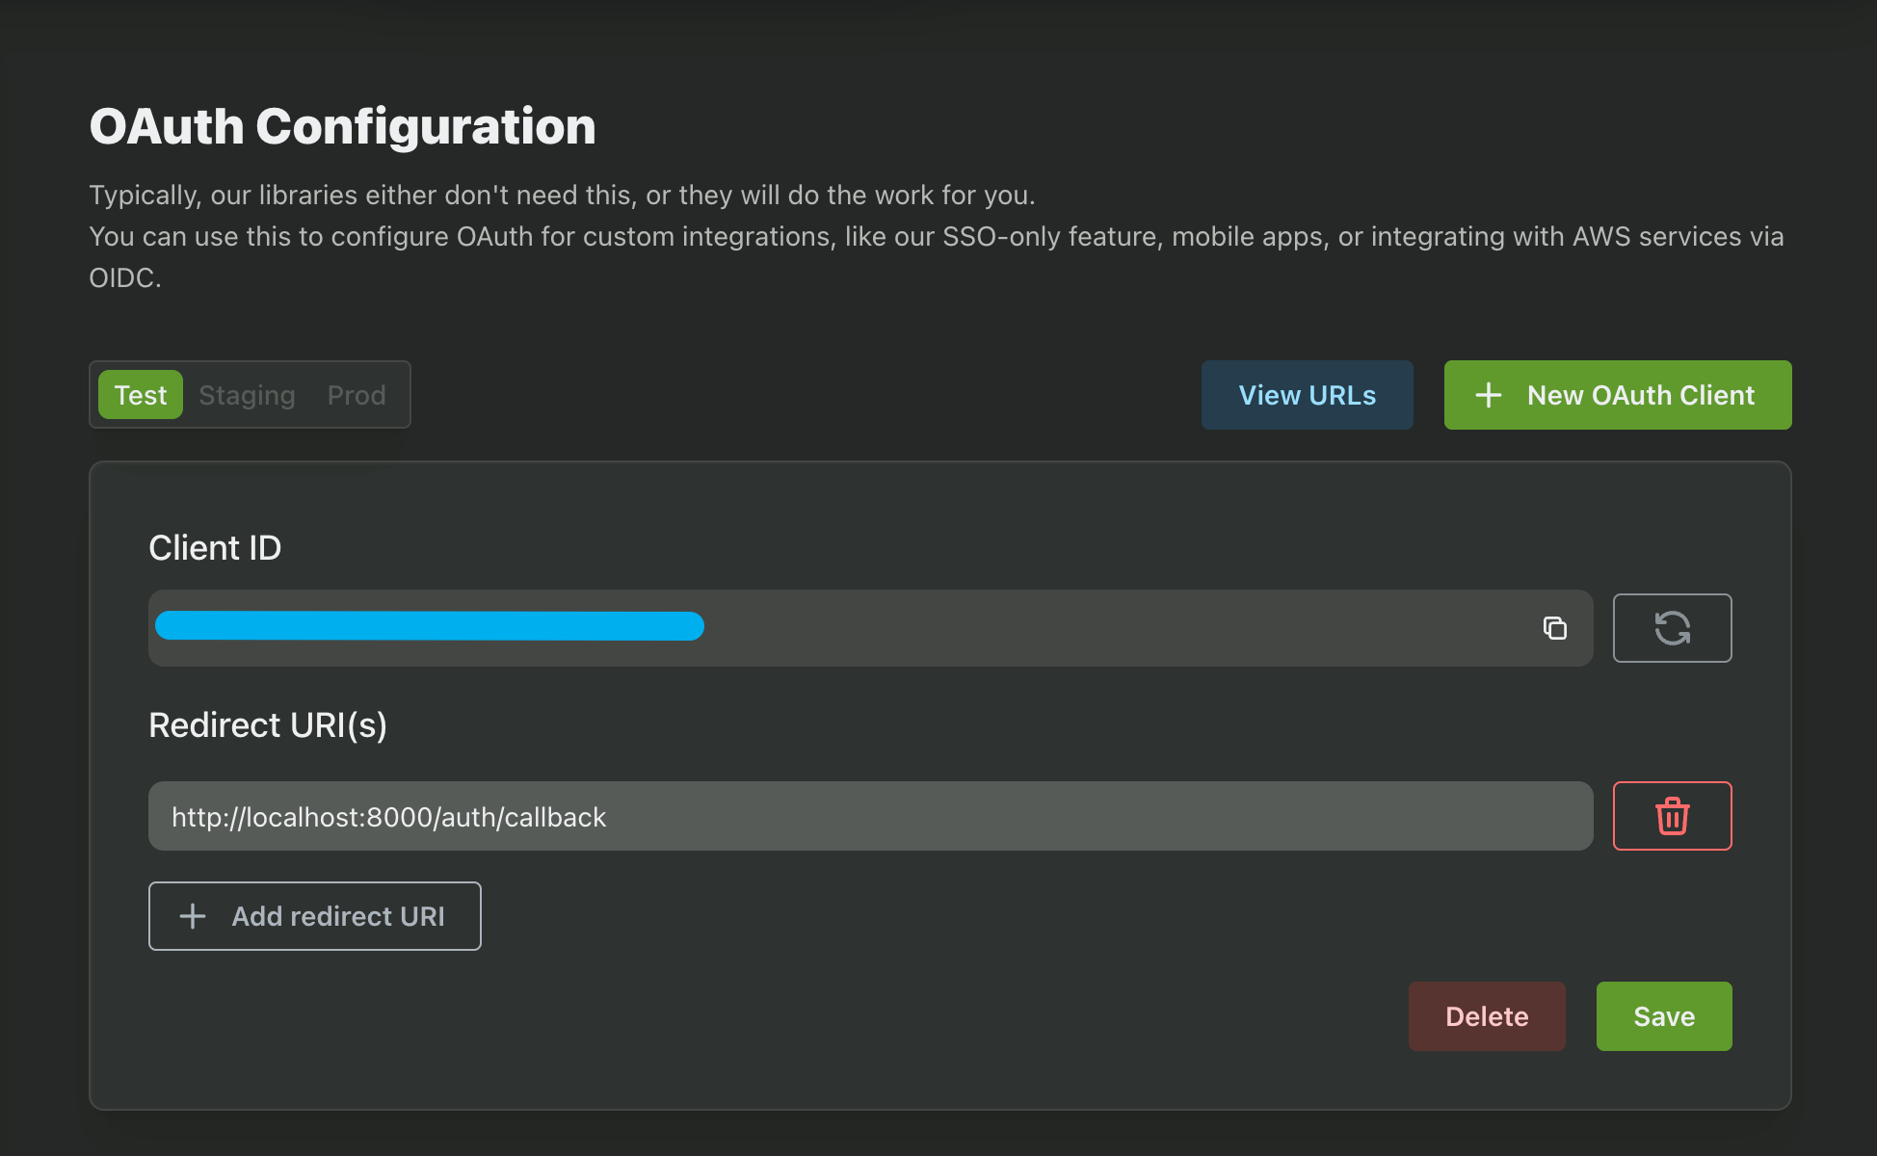Switch to the Staging environment tab
Viewport: 1877px width, 1156px height.
pyautogui.click(x=247, y=395)
